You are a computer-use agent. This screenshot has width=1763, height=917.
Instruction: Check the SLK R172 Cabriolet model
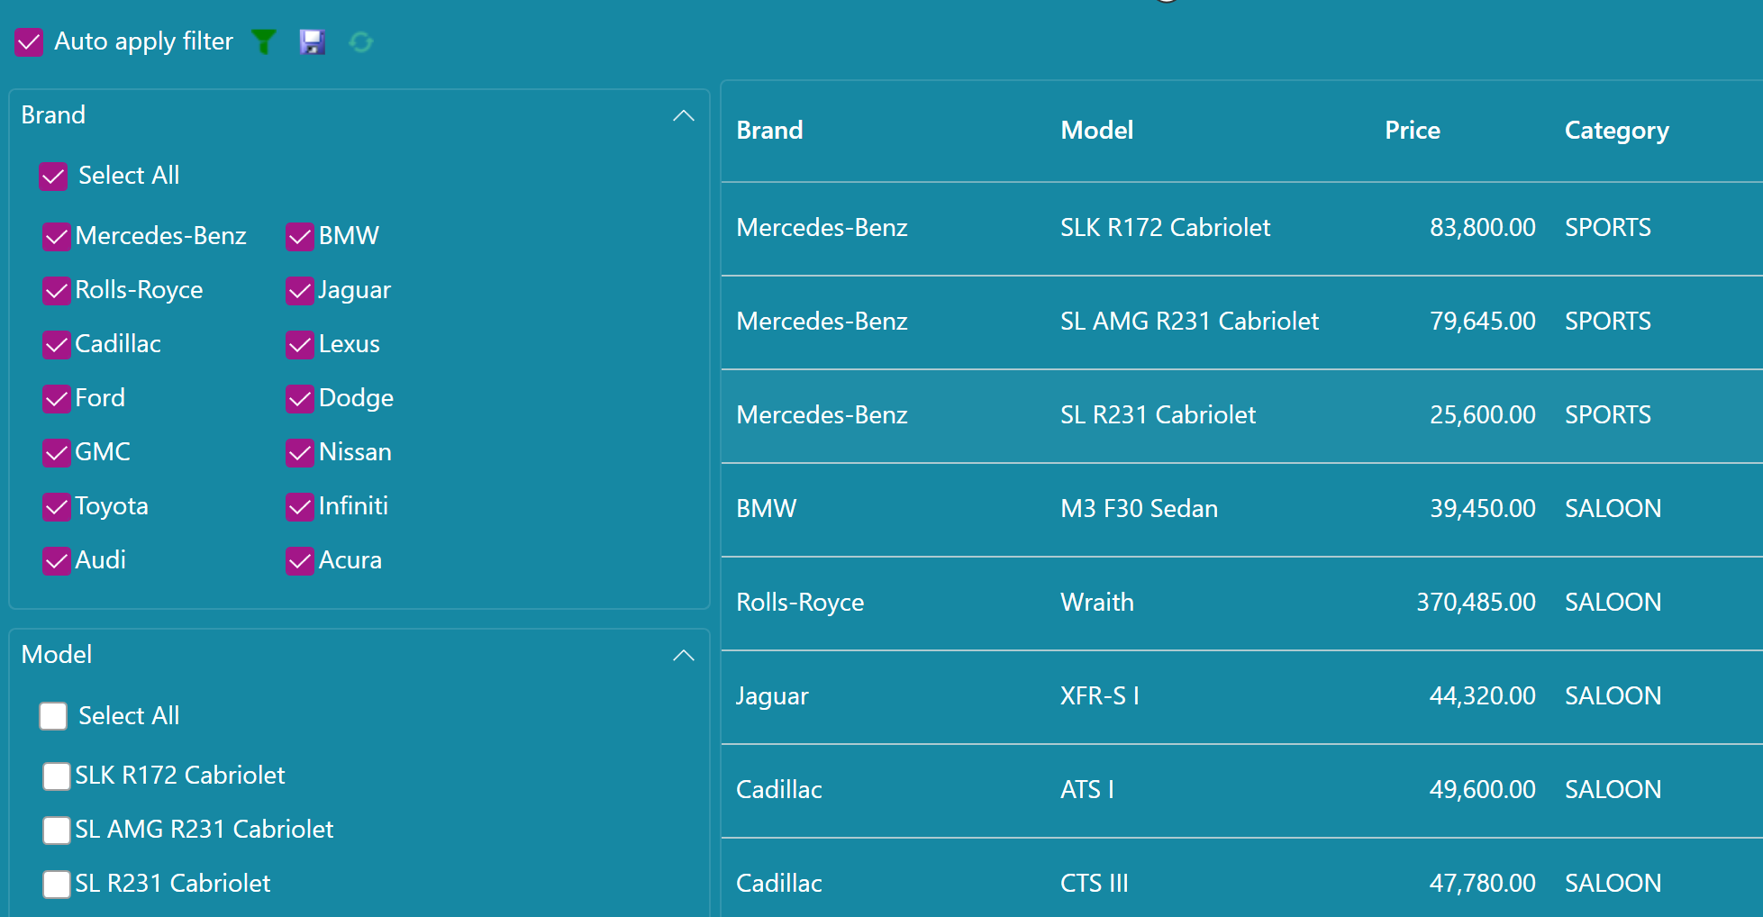coord(56,776)
